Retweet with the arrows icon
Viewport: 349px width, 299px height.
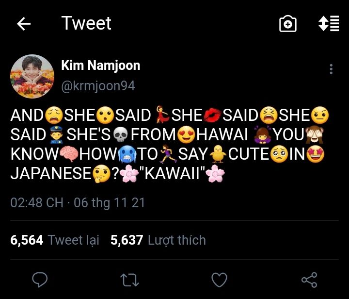coord(129,280)
